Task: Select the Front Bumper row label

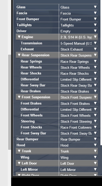Action: [28, 19]
